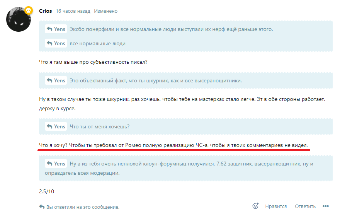
Task: Jump to first Yens quote about Эксбо
Action: tap(56, 29)
